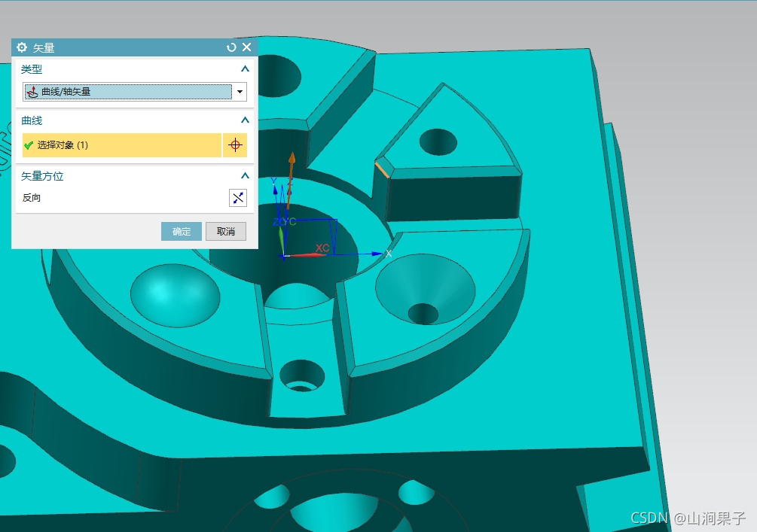Image resolution: width=757 pixels, height=532 pixels.
Task: Click the orange vector arrow in the viewport
Action: (291, 180)
